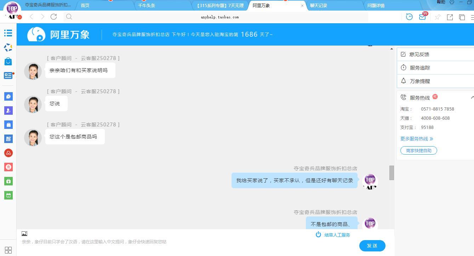Reload the page with refresh icon
The width and height of the screenshot is (474, 256).
click(x=54, y=17)
